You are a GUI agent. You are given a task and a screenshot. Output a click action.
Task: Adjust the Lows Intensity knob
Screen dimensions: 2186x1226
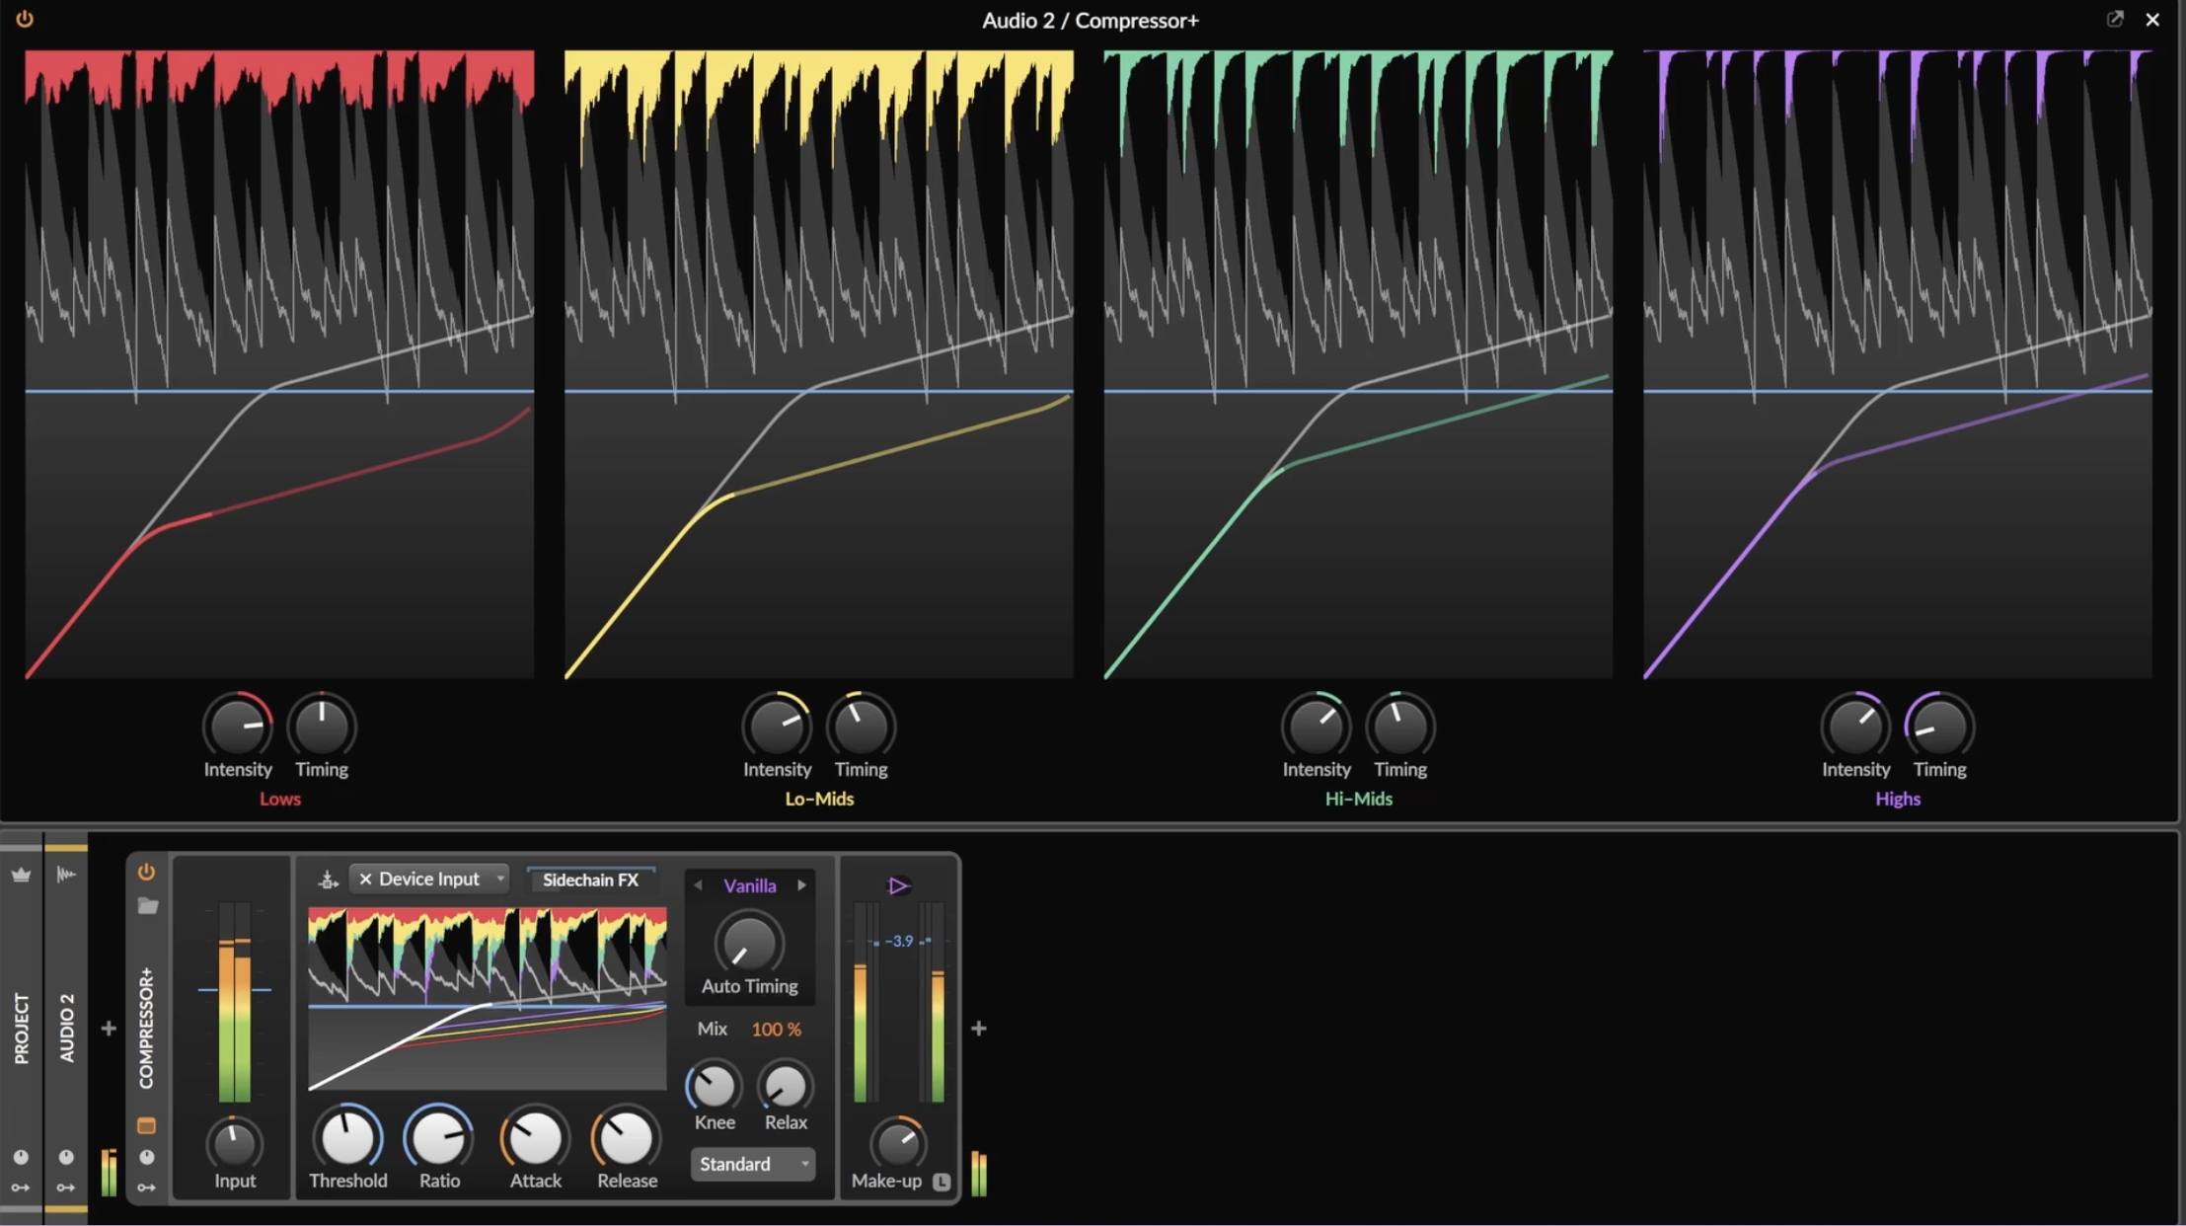point(238,728)
